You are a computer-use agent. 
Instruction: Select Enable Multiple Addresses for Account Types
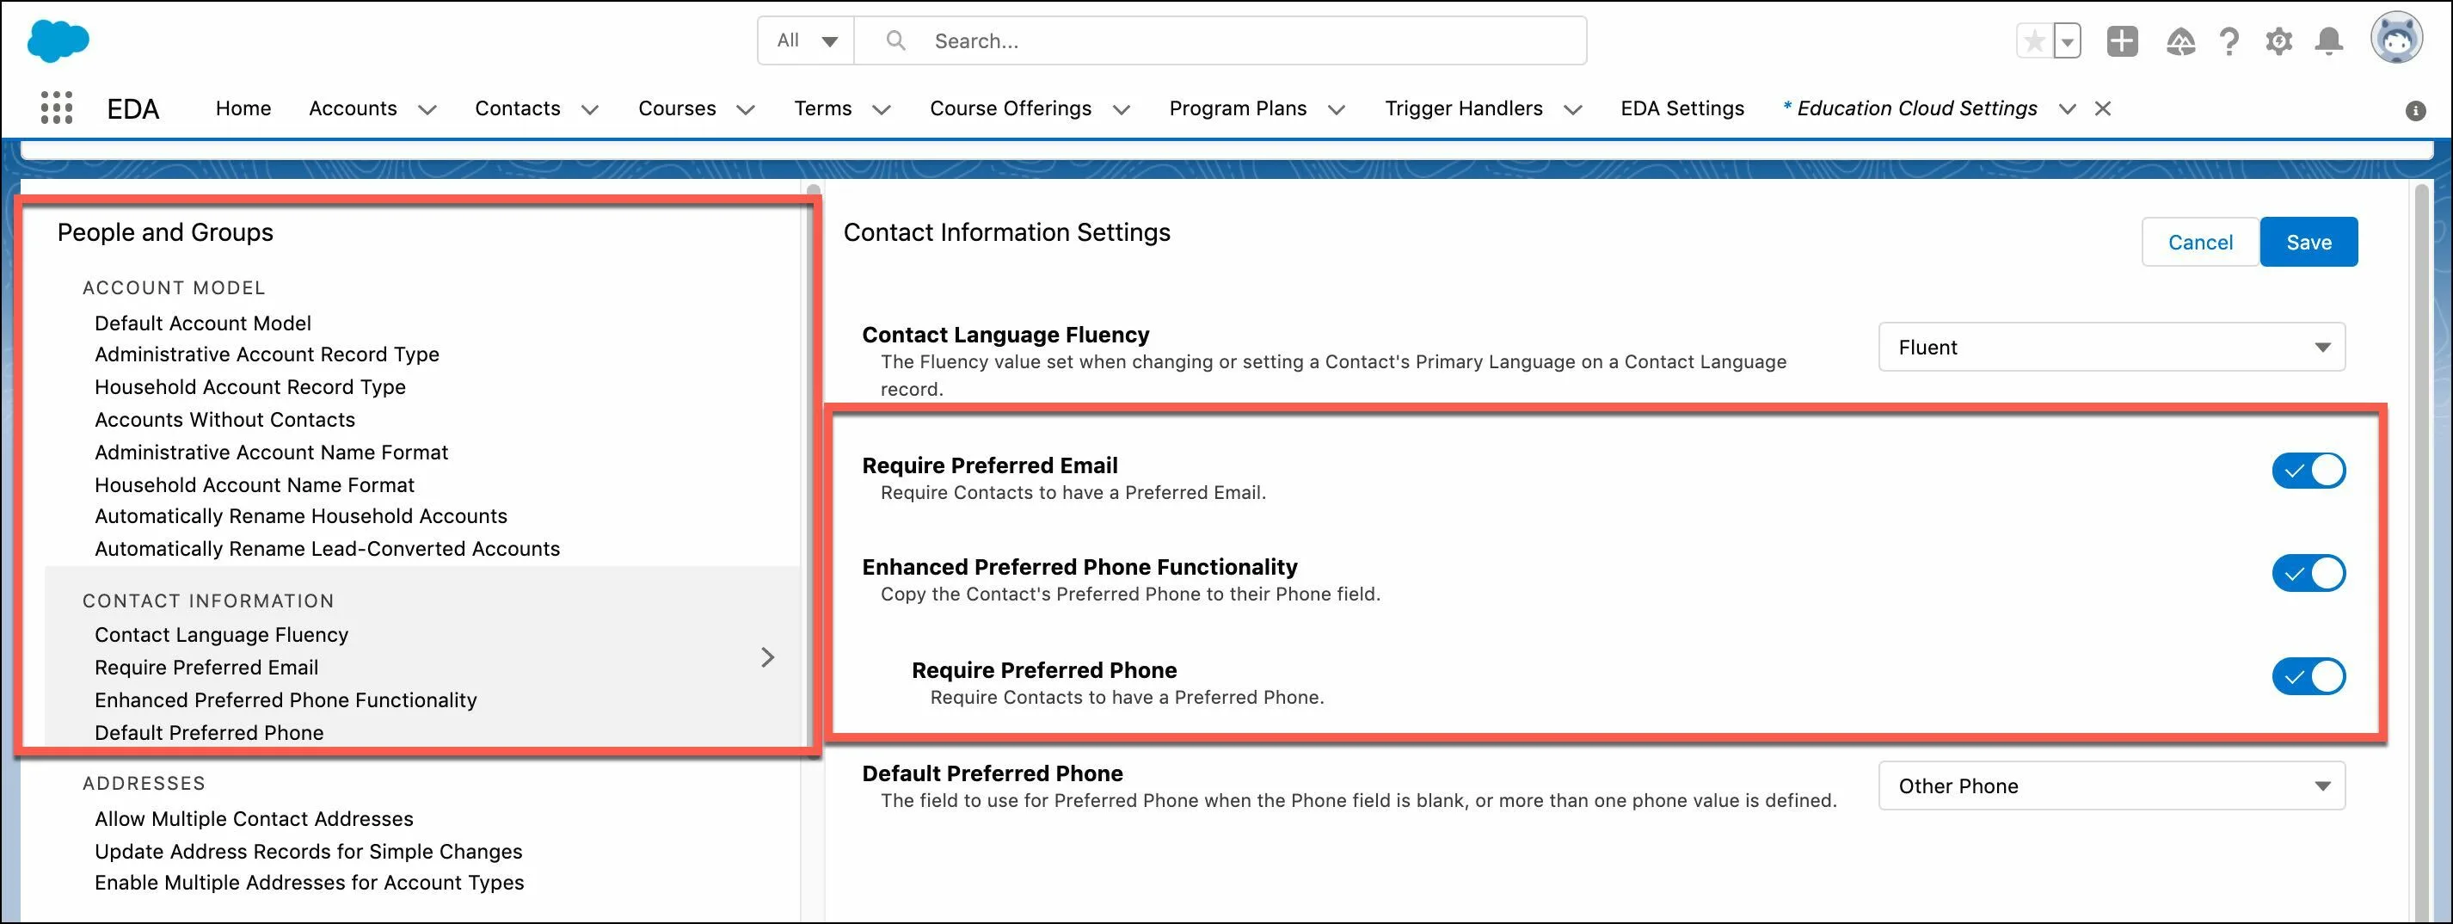(x=309, y=883)
